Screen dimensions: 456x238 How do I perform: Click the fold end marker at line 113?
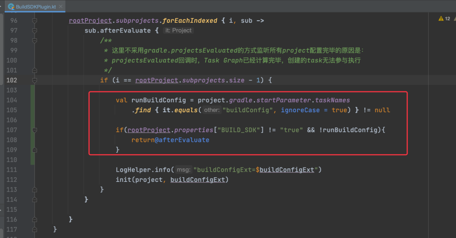(x=35, y=190)
